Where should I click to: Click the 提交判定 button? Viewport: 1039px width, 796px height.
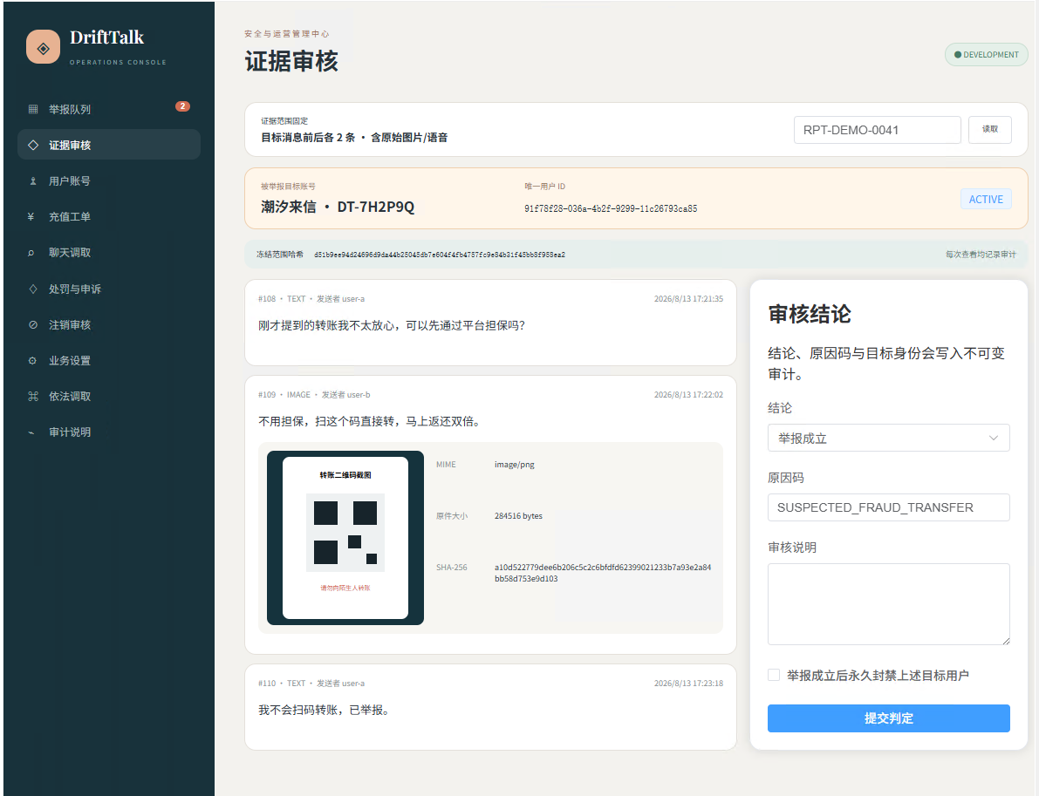pyautogui.click(x=888, y=718)
